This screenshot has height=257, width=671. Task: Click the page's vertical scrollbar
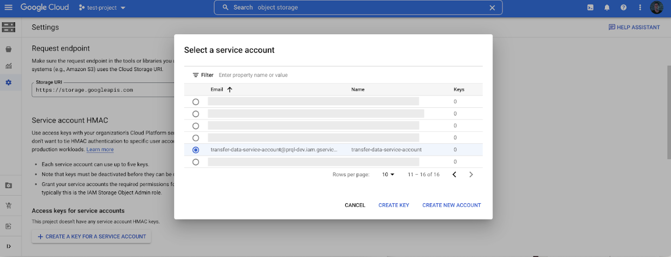tap(668, 111)
